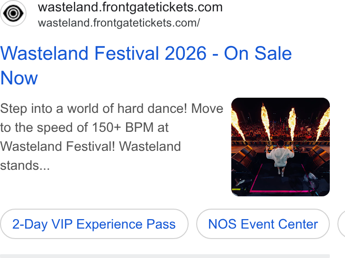This screenshot has height=258, width=345.
Task: Click the Wasteland eye favicon icon
Action: [13, 13]
